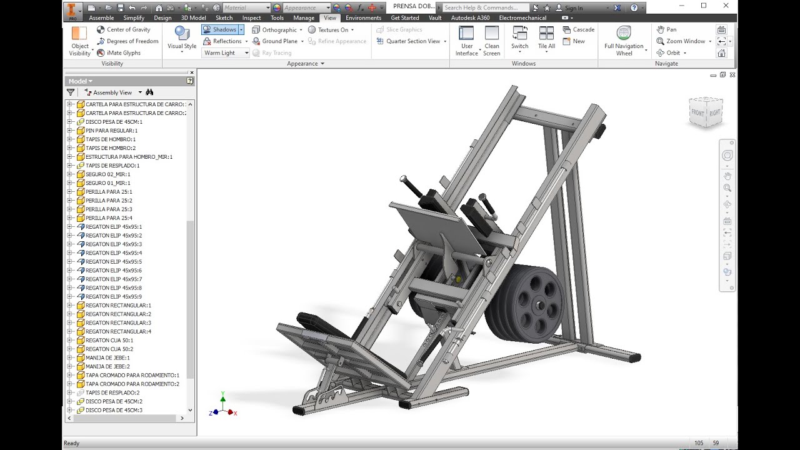
Task: Cascade the open windows
Action: [578, 29]
